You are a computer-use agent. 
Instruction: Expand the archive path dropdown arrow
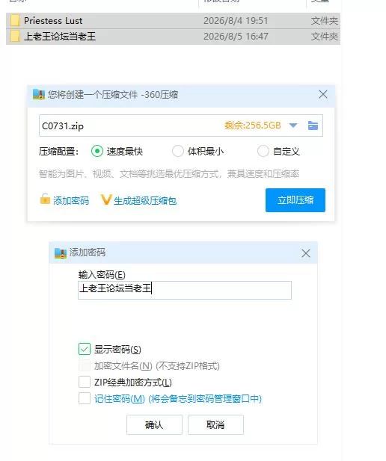pos(293,126)
